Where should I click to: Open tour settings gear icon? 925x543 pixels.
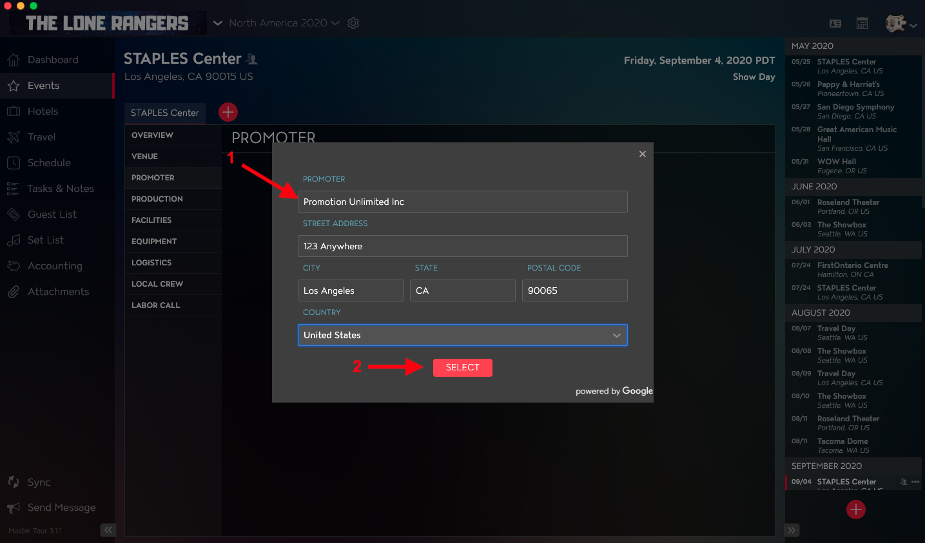(x=353, y=23)
